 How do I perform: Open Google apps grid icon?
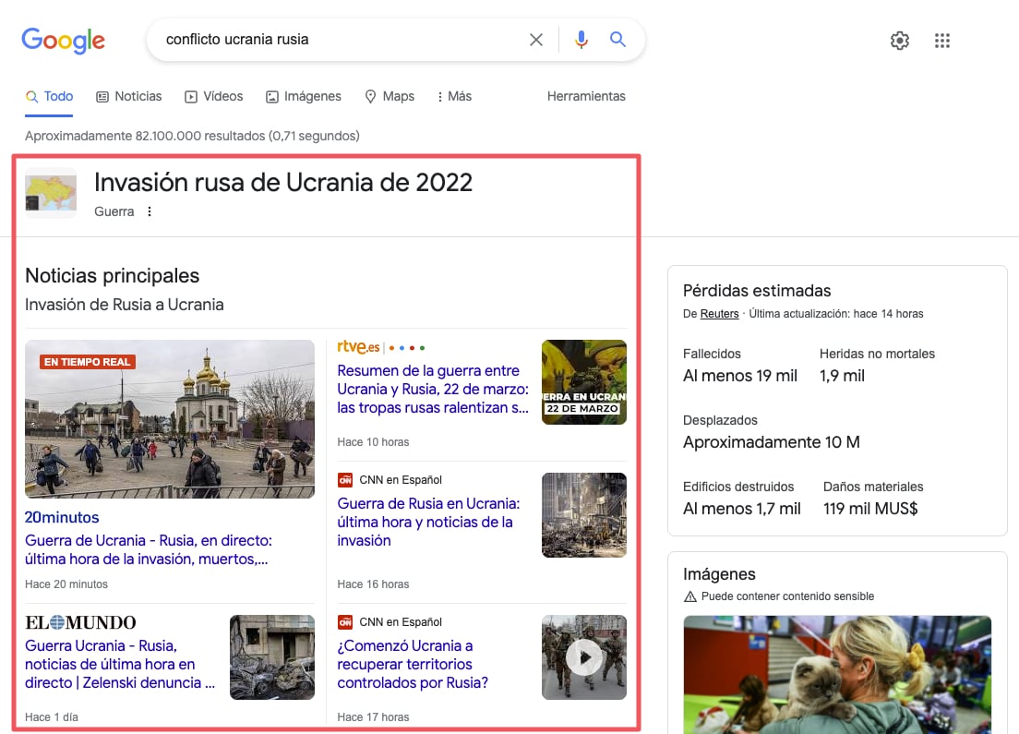click(942, 41)
